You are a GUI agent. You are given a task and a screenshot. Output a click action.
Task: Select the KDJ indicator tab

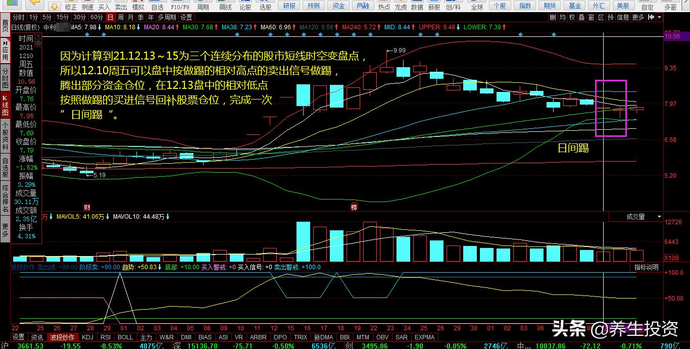(x=87, y=337)
